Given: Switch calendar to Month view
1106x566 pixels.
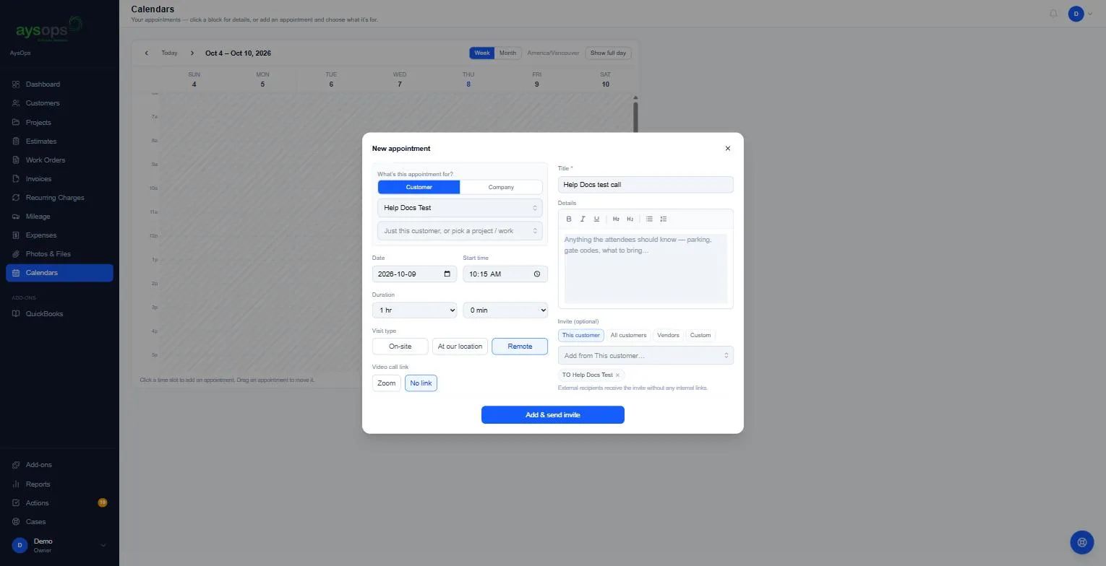Looking at the screenshot, I should coord(508,53).
